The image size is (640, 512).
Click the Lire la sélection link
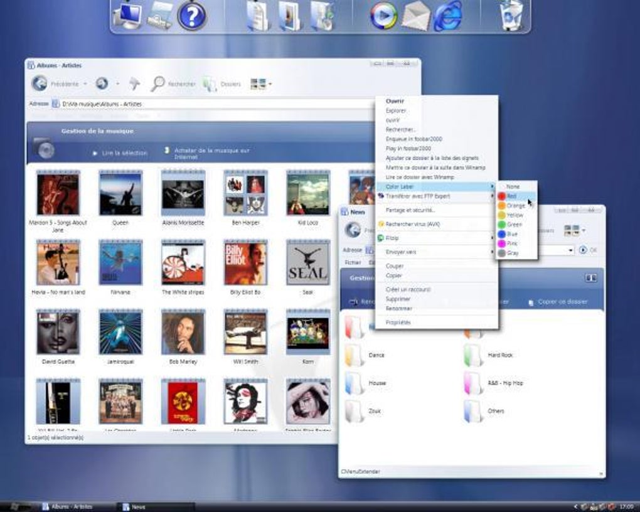[125, 153]
